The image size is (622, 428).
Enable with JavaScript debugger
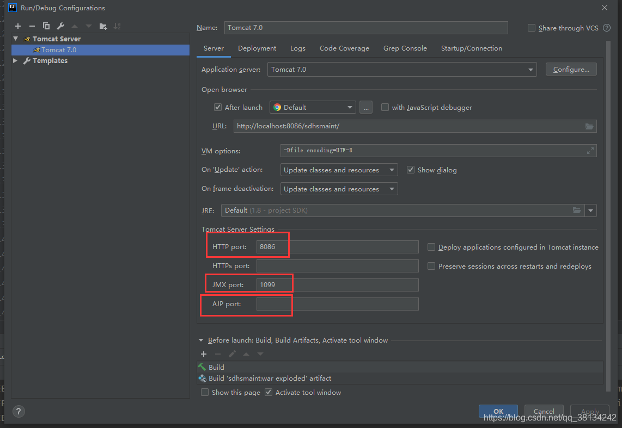coord(385,107)
